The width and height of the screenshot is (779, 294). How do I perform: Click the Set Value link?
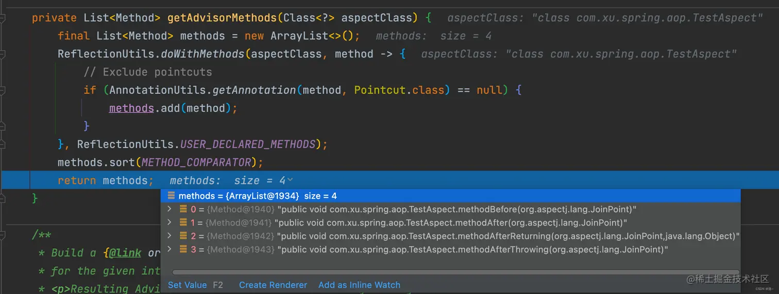click(187, 285)
